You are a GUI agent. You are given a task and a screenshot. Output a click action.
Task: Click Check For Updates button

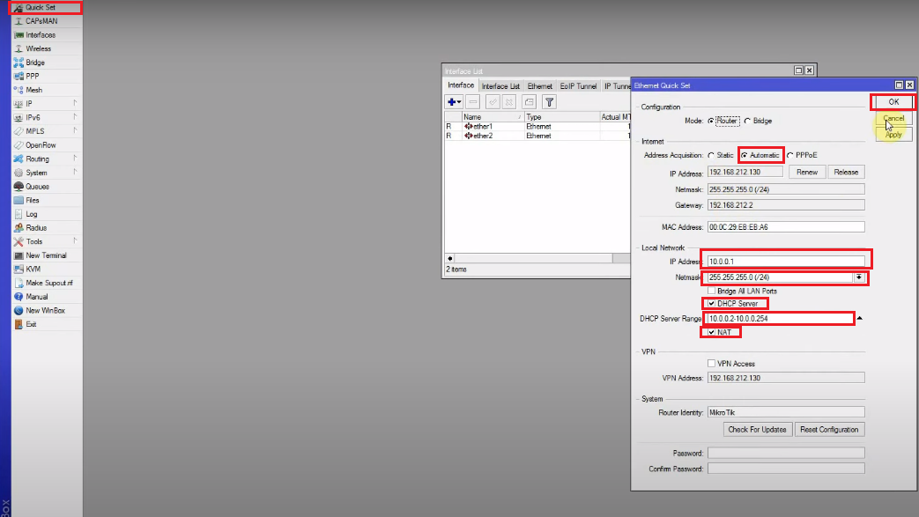click(x=757, y=430)
